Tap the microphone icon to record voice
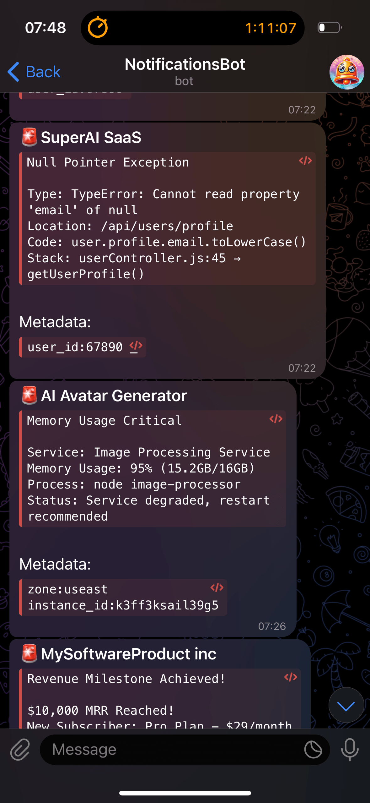The width and height of the screenshot is (370, 803). (x=349, y=749)
